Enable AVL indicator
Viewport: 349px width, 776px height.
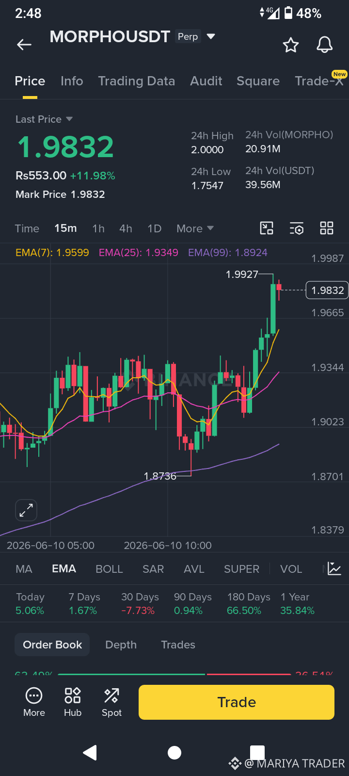194,569
